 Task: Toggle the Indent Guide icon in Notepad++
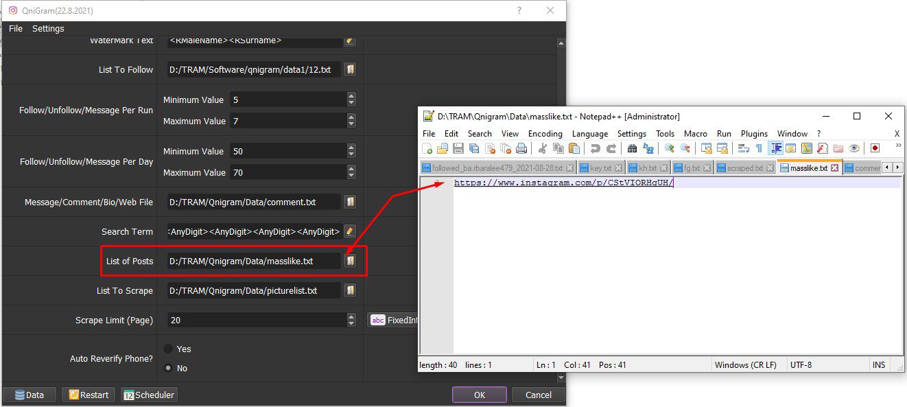click(x=776, y=148)
